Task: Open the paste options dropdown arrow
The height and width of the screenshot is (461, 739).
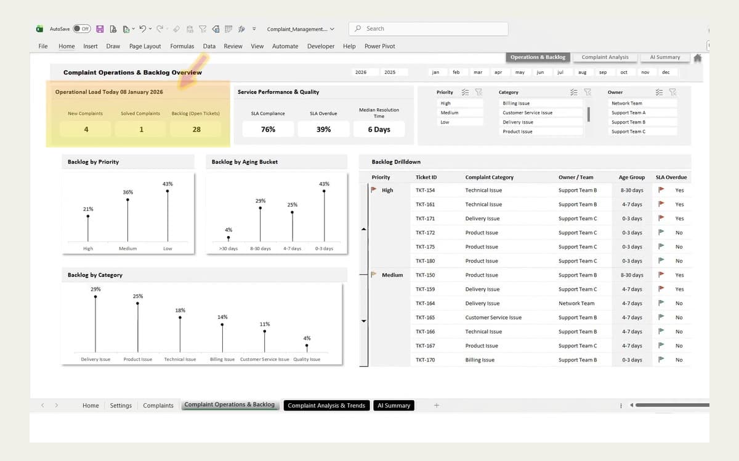Action: click(x=134, y=29)
